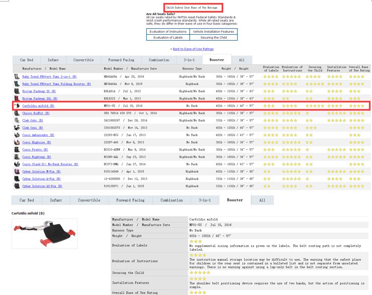Click the Baby Trend Yumi Folding Booster seat thumbnail

[17, 84]
